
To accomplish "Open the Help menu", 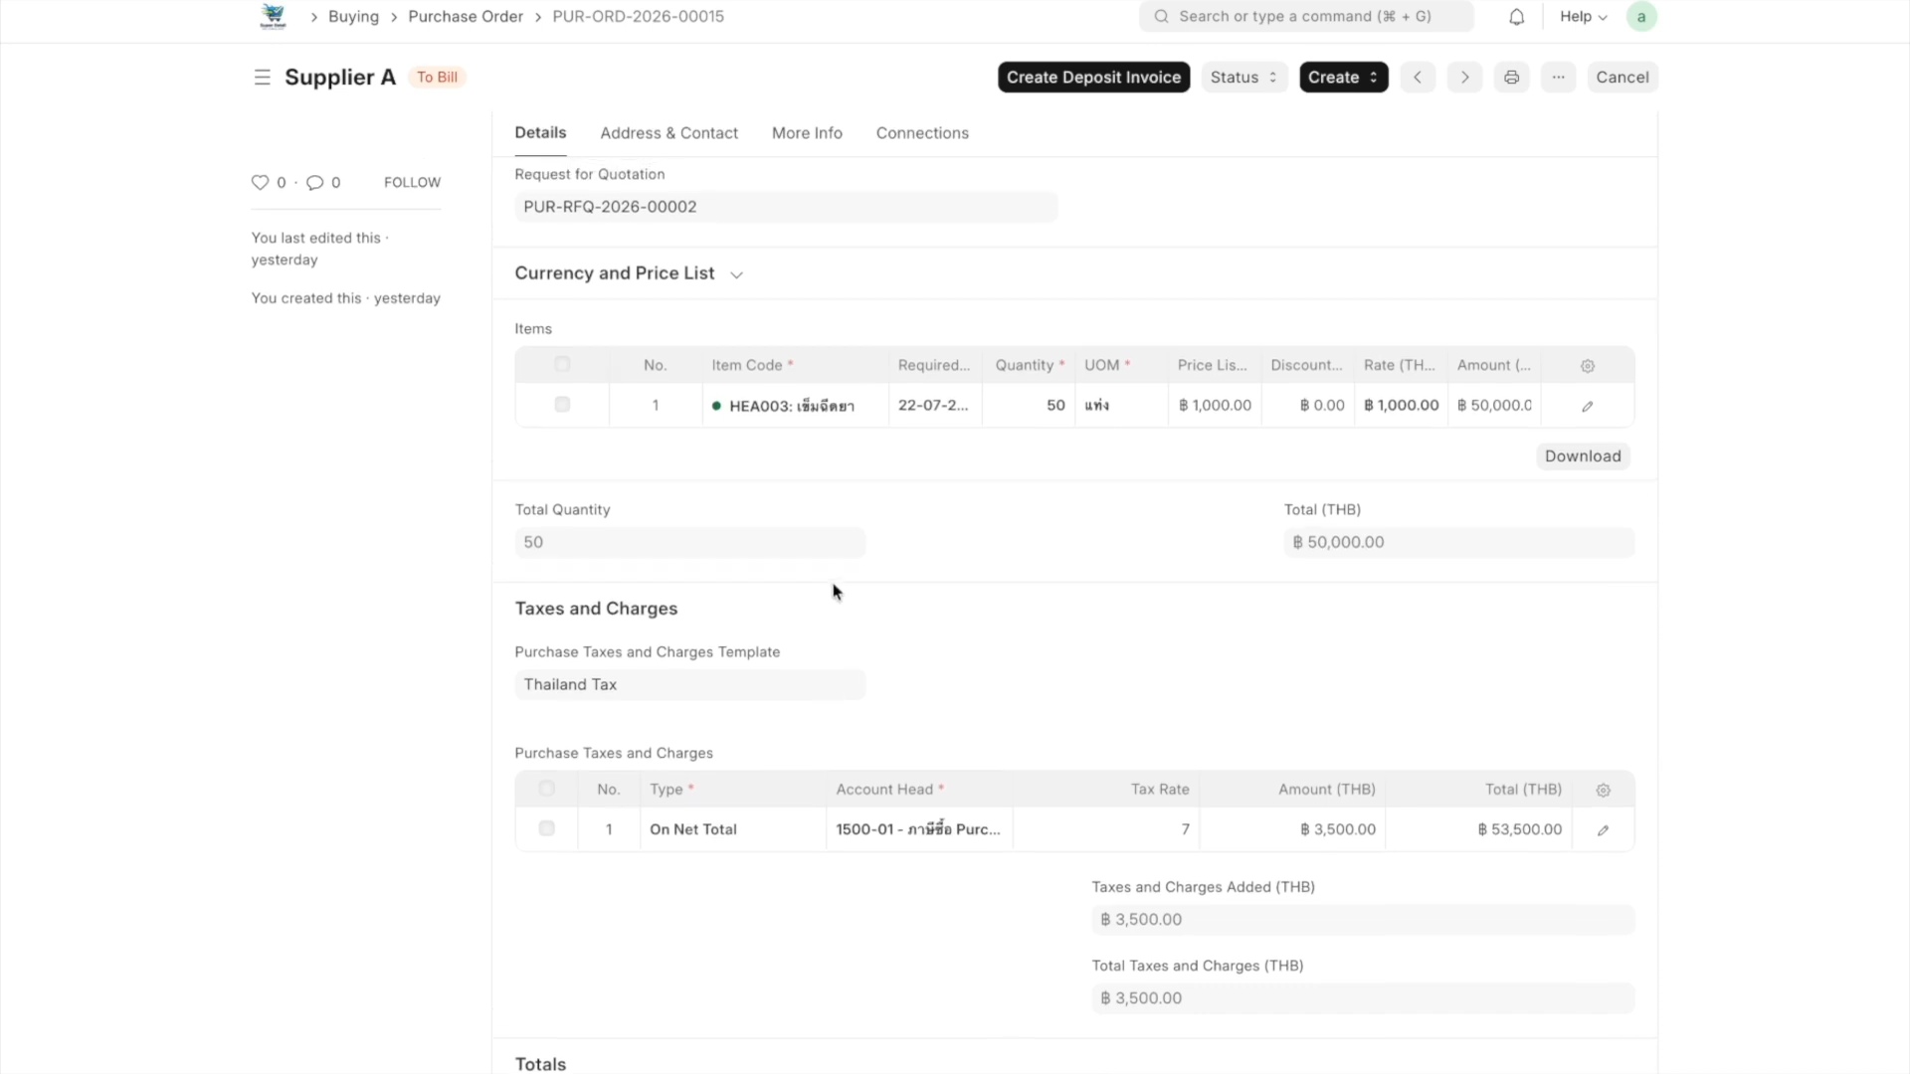I will (x=1583, y=17).
